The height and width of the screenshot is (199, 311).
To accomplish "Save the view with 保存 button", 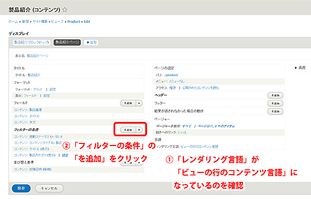I will pyautogui.click(x=21, y=188).
